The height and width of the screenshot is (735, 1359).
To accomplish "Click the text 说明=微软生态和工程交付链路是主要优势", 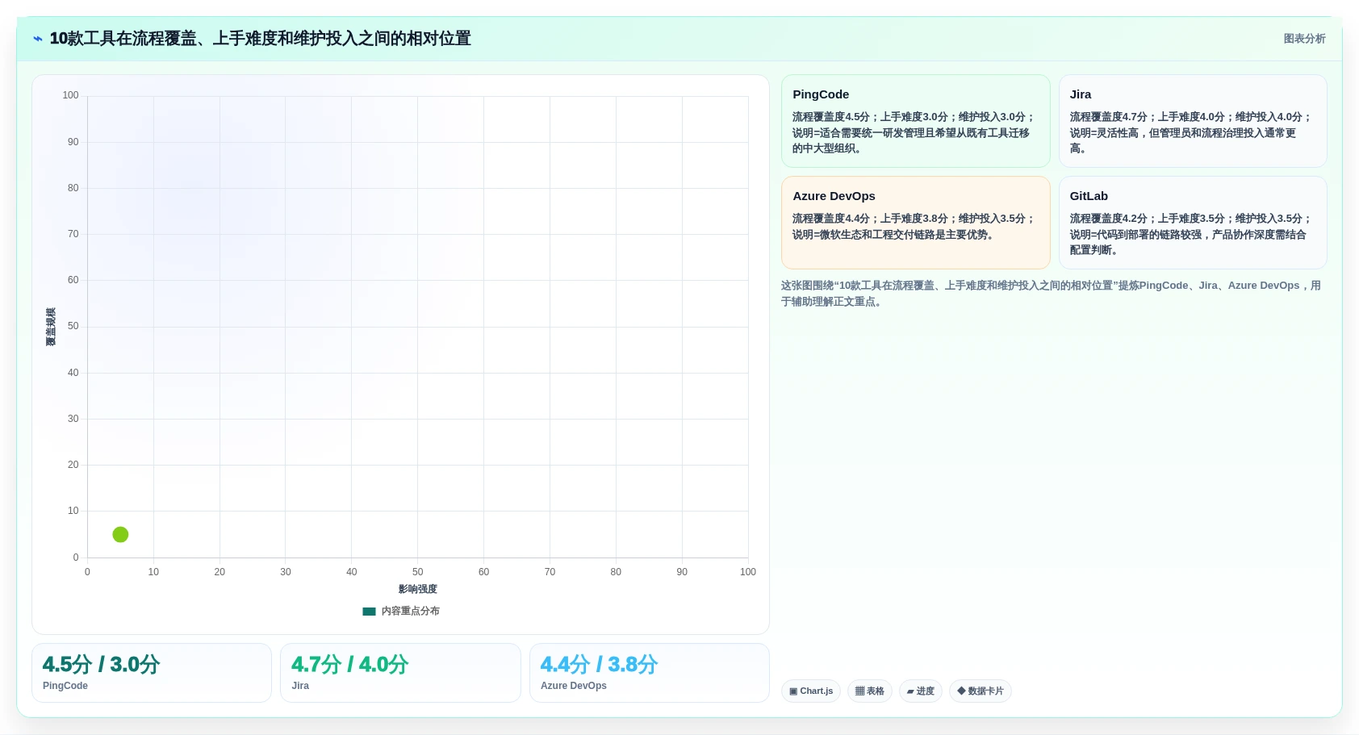I will click(893, 235).
